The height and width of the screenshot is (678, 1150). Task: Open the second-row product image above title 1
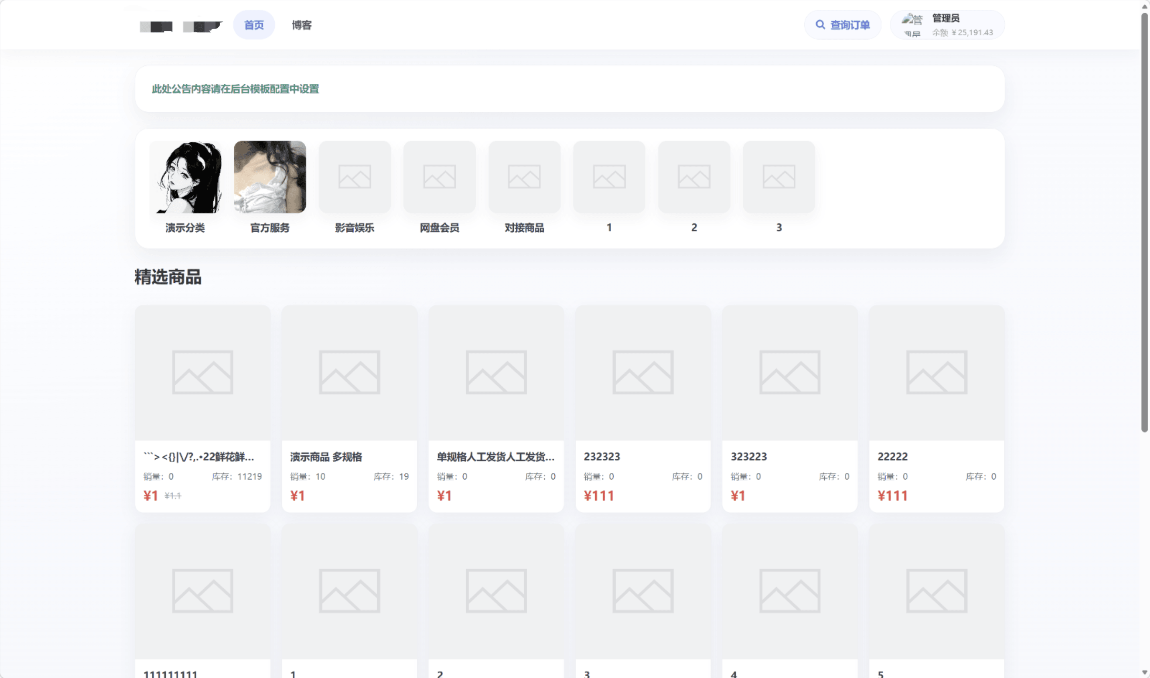[349, 591]
